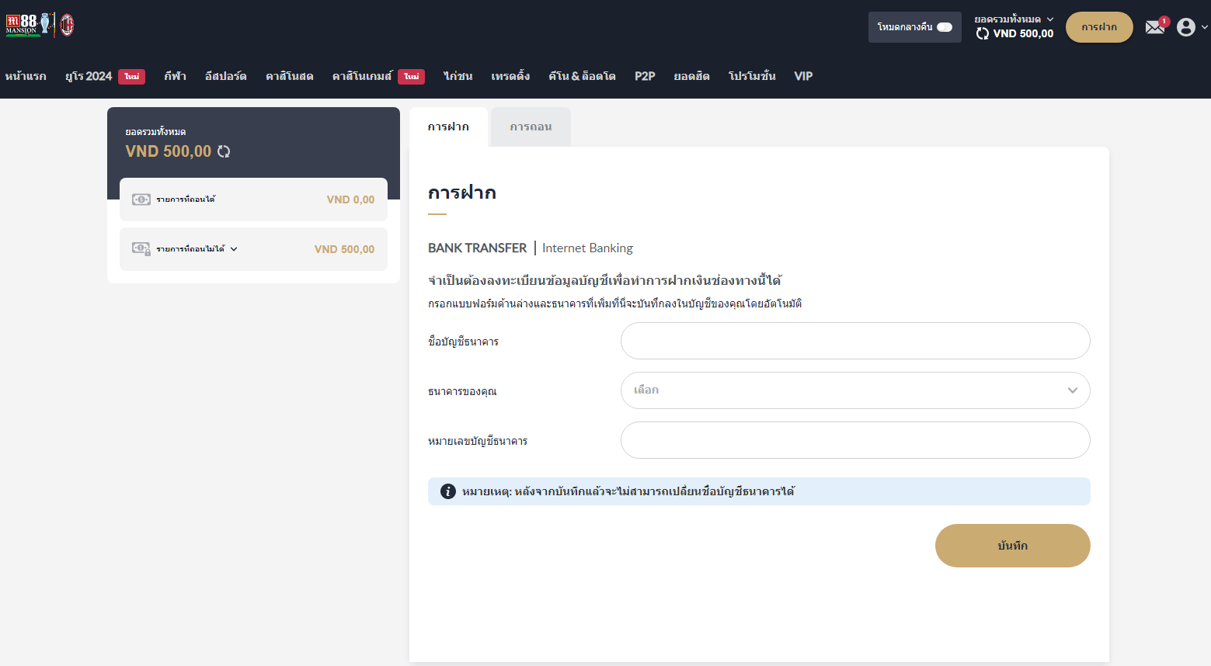The height and width of the screenshot is (666, 1211).
Task: Select the การฝาก deposit tab
Action: (448, 127)
